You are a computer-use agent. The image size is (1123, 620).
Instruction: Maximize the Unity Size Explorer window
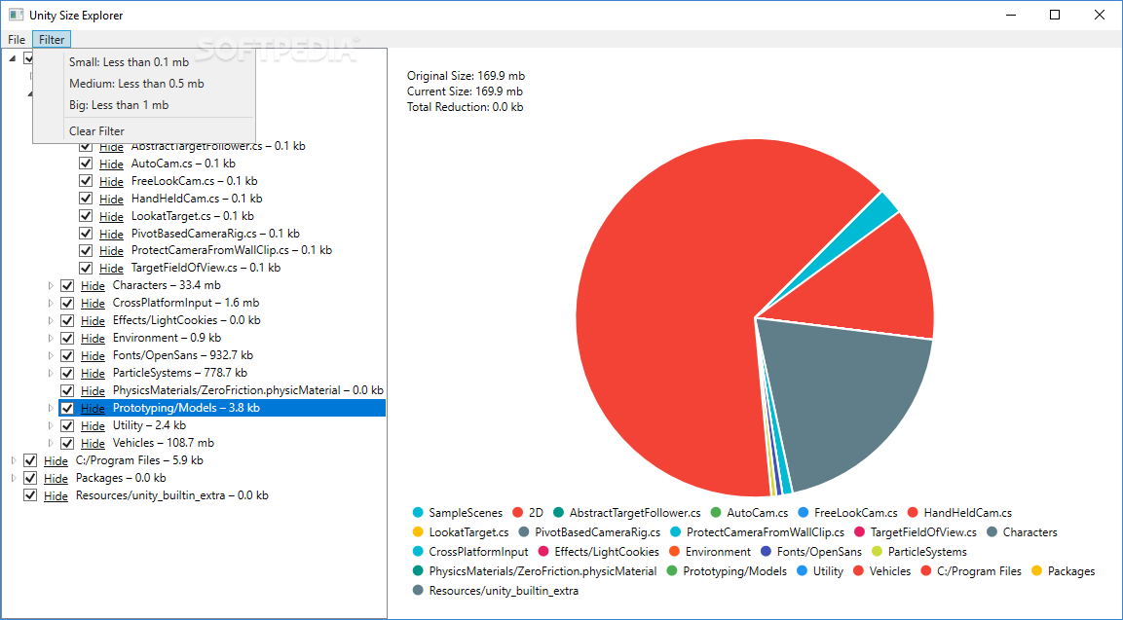click(x=1055, y=15)
